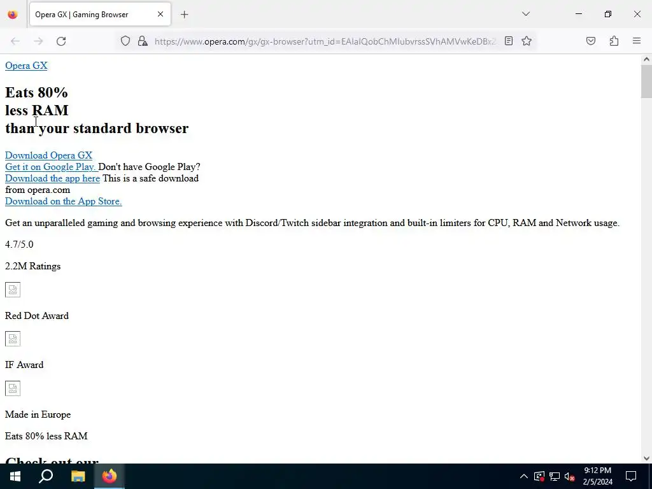Open the Windows Start menu
The width and height of the screenshot is (652, 489).
15,476
